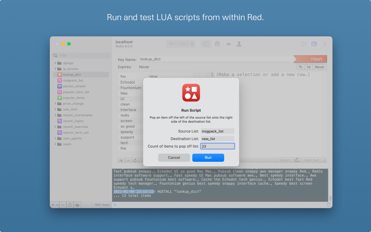Set expiry to Never
This screenshot has width=371, height=232.
[x=319, y=67]
